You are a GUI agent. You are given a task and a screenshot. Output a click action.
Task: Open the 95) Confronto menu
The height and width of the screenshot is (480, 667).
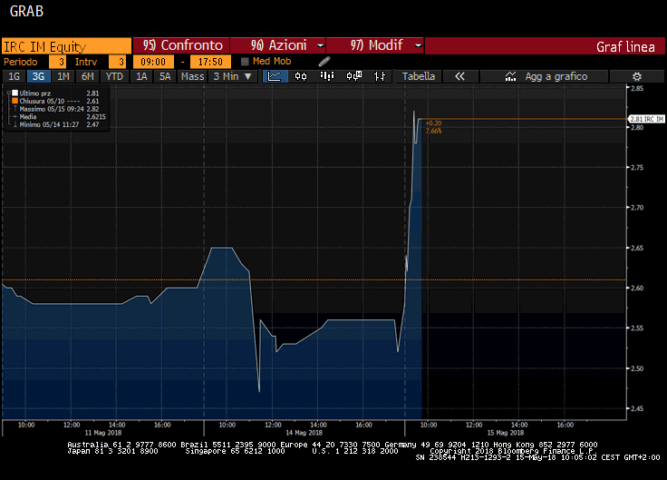pyautogui.click(x=181, y=45)
